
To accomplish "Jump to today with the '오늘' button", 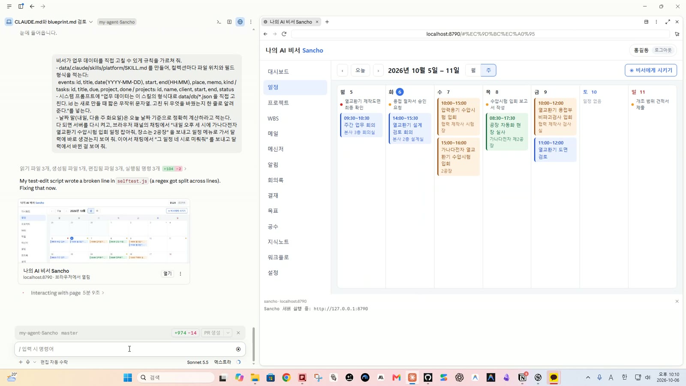I will [x=360, y=70].
